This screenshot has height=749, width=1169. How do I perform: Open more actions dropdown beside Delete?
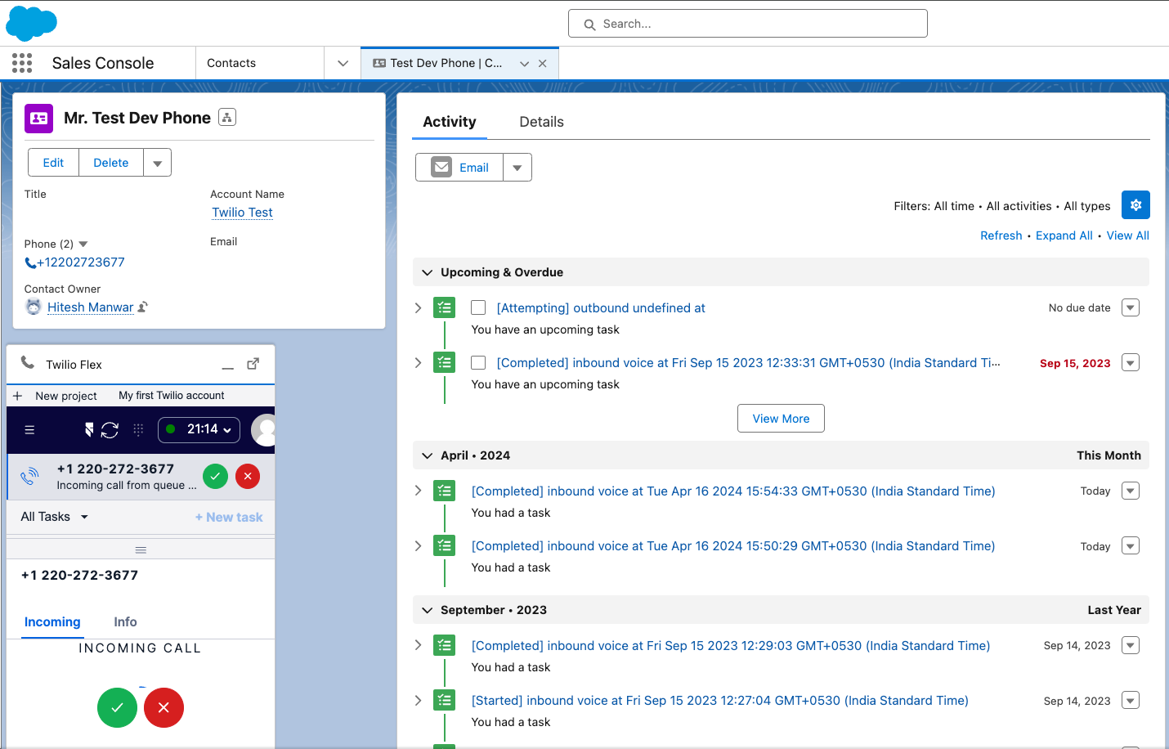158,163
